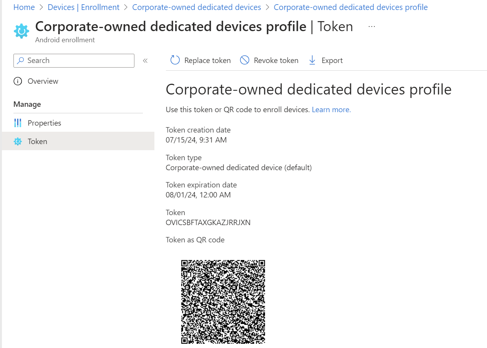Switch to the Overview section

[x=43, y=81]
